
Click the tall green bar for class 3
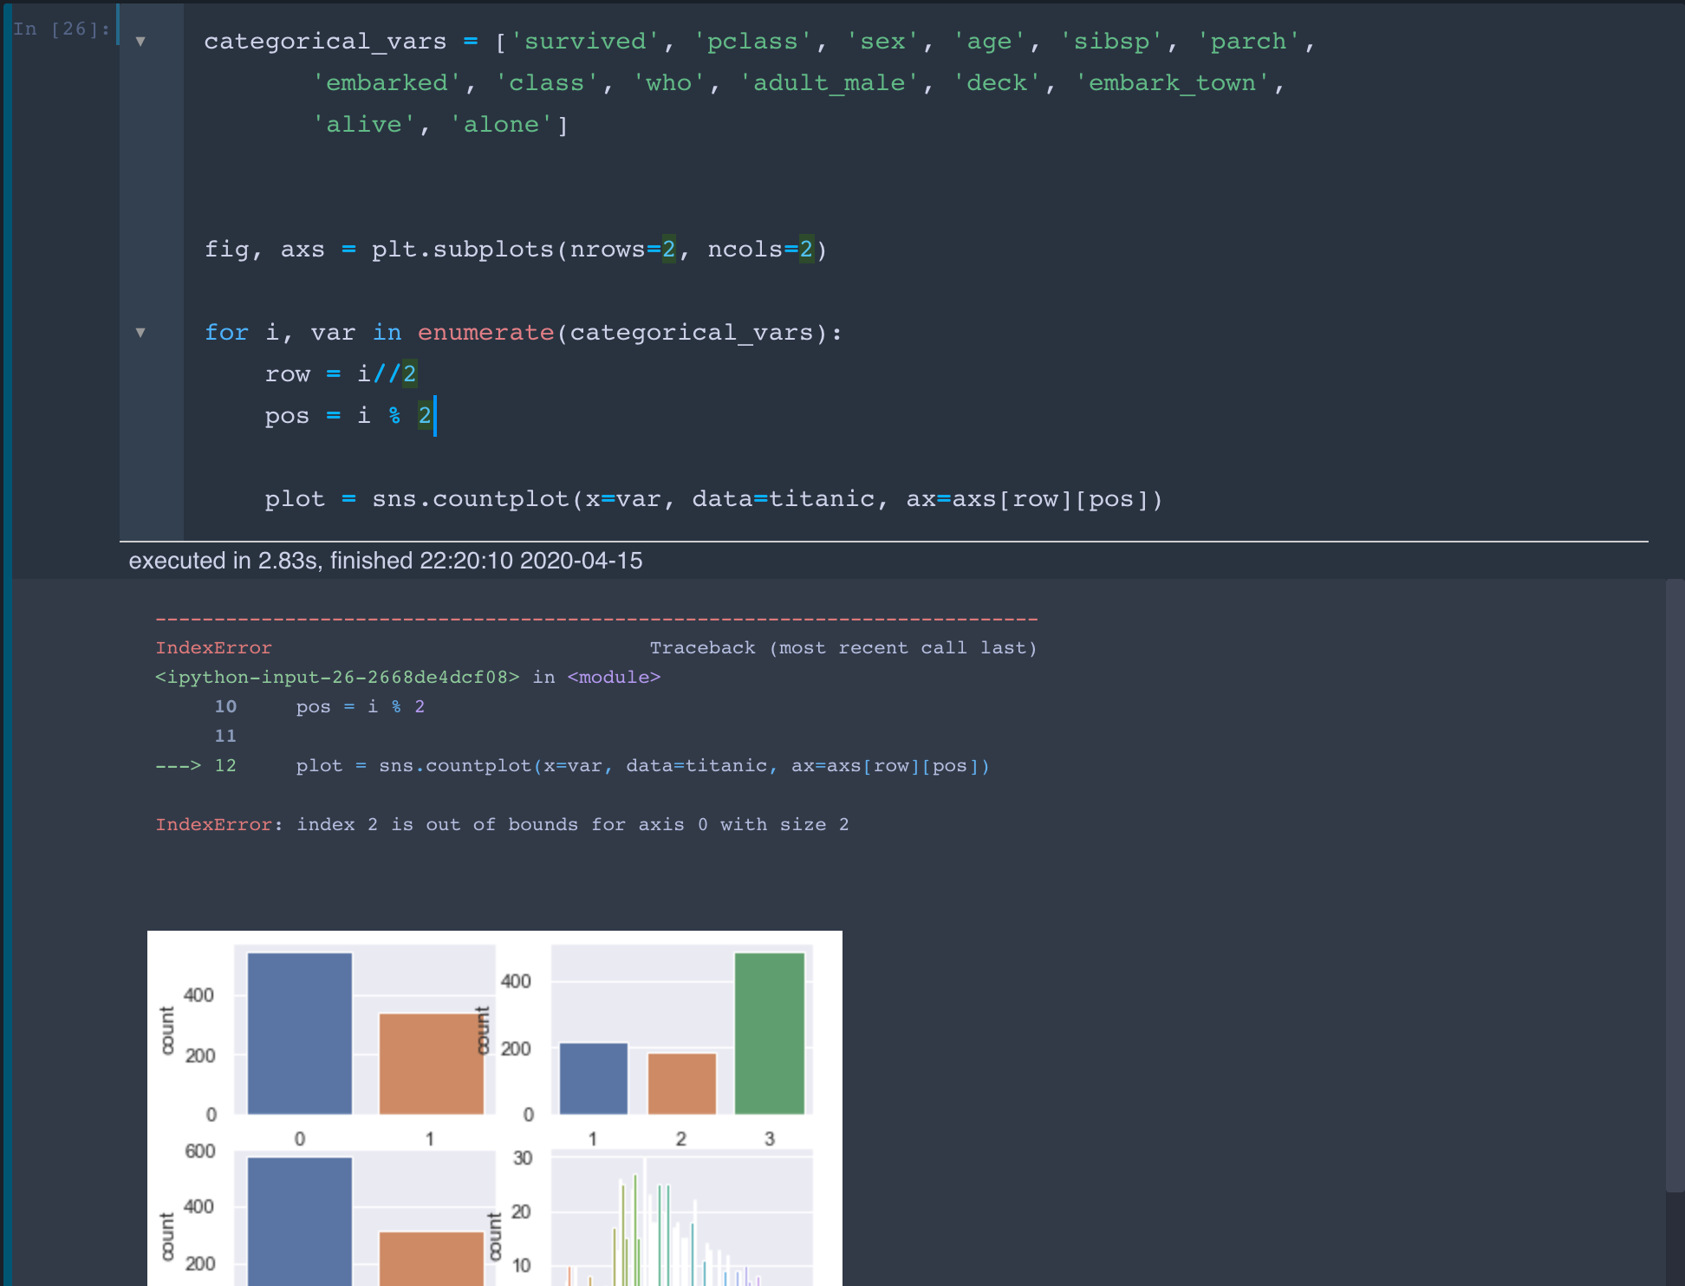(x=769, y=1033)
